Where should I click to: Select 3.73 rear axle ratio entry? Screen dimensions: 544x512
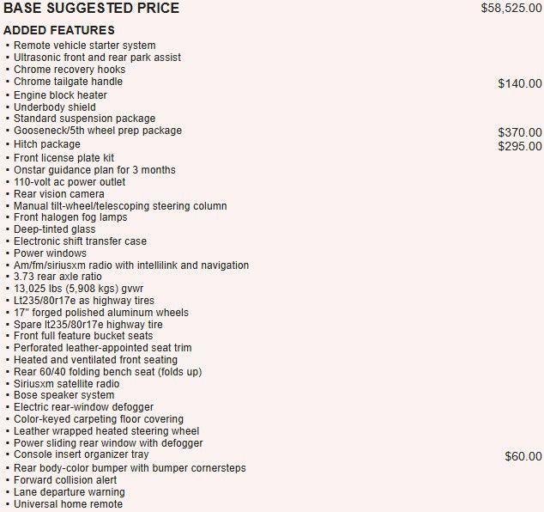tap(57, 277)
